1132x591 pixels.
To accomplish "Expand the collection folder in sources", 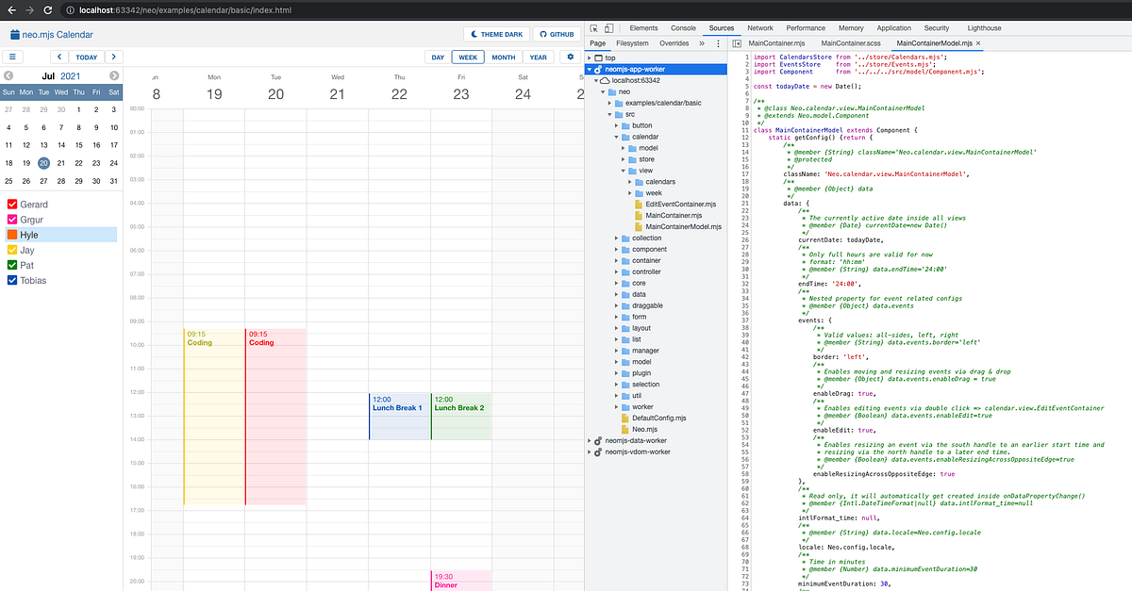I will 611,238.
